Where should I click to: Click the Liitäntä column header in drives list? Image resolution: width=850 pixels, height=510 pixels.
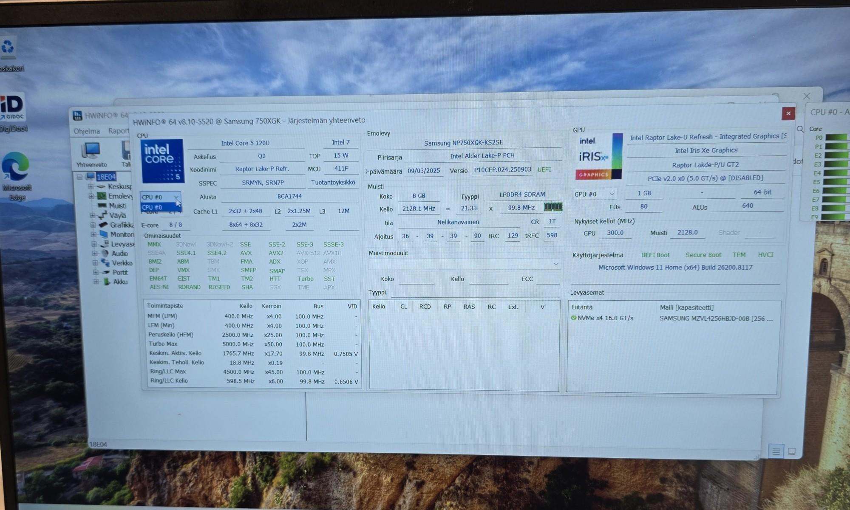(582, 307)
